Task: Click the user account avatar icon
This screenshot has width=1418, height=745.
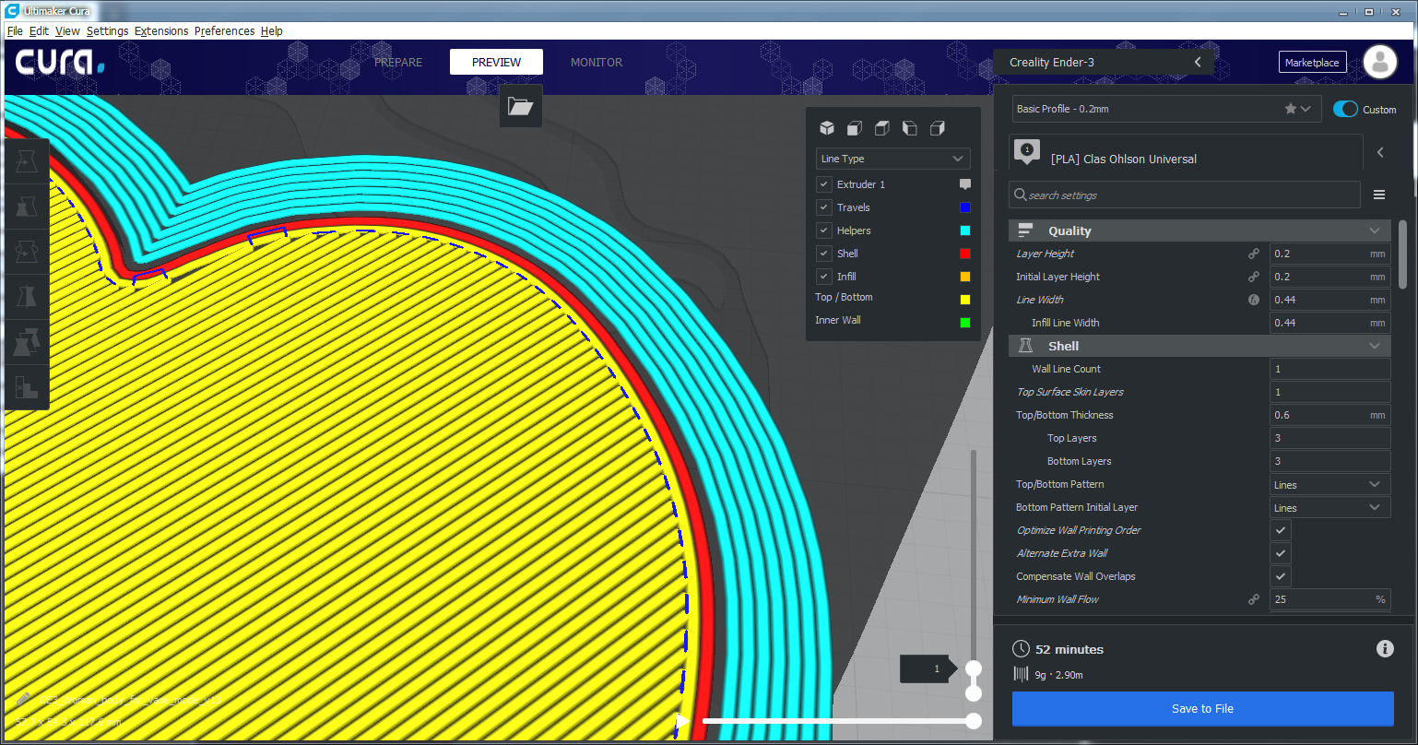Action: (x=1380, y=62)
